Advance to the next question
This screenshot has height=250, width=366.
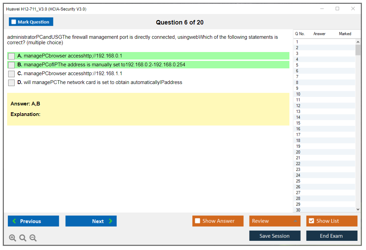pos(91,221)
